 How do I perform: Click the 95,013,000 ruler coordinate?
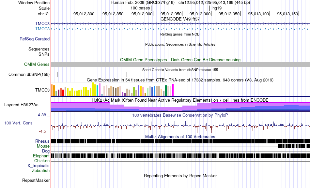click(x=200, y=14)
